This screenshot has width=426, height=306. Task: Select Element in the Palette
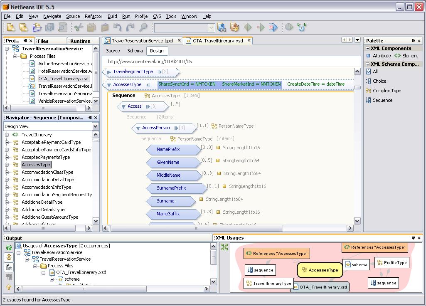tap(406, 56)
